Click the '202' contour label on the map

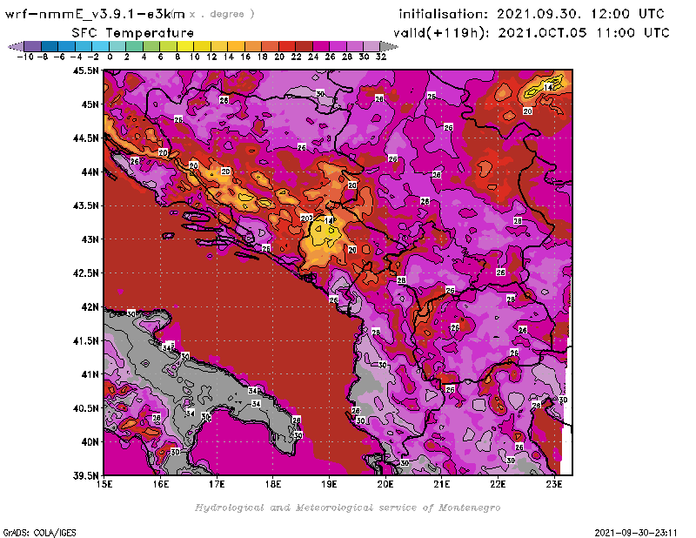point(307,219)
